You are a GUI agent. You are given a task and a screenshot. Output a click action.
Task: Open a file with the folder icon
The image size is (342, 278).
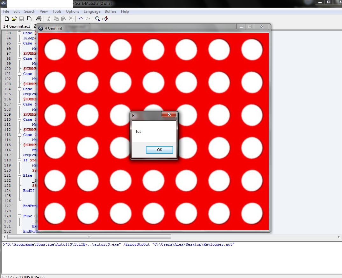(14, 19)
